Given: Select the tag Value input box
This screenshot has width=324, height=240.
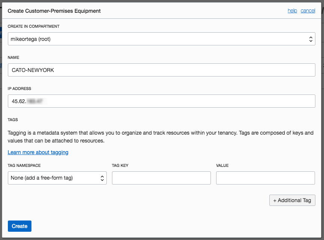Looking at the screenshot, I should (265, 178).
